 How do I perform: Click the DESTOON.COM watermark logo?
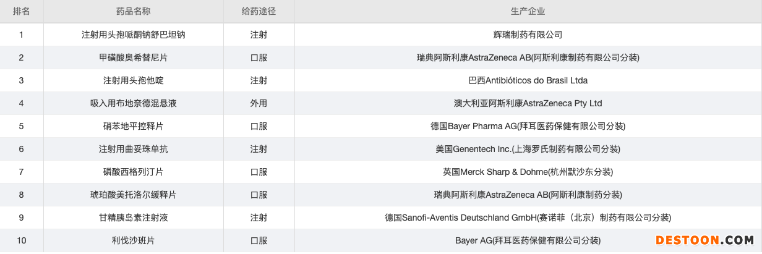(x=704, y=240)
